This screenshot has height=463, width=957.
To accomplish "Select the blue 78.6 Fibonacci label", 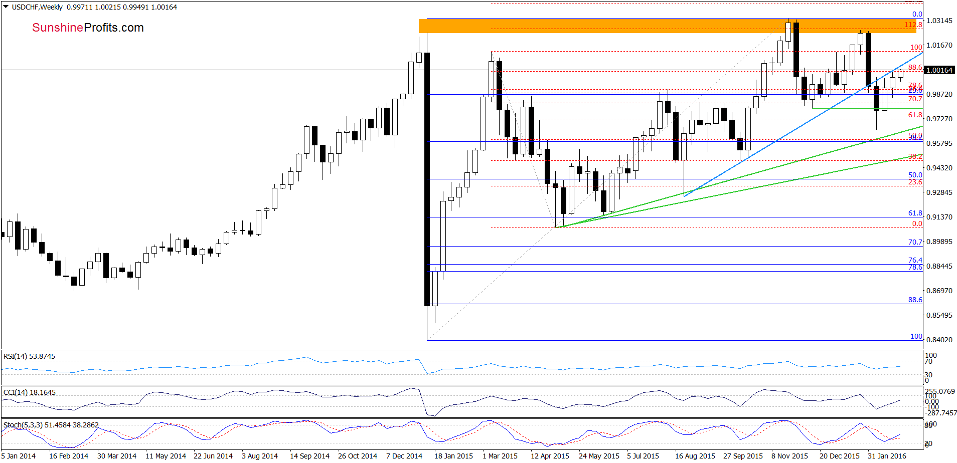I will 915,267.
